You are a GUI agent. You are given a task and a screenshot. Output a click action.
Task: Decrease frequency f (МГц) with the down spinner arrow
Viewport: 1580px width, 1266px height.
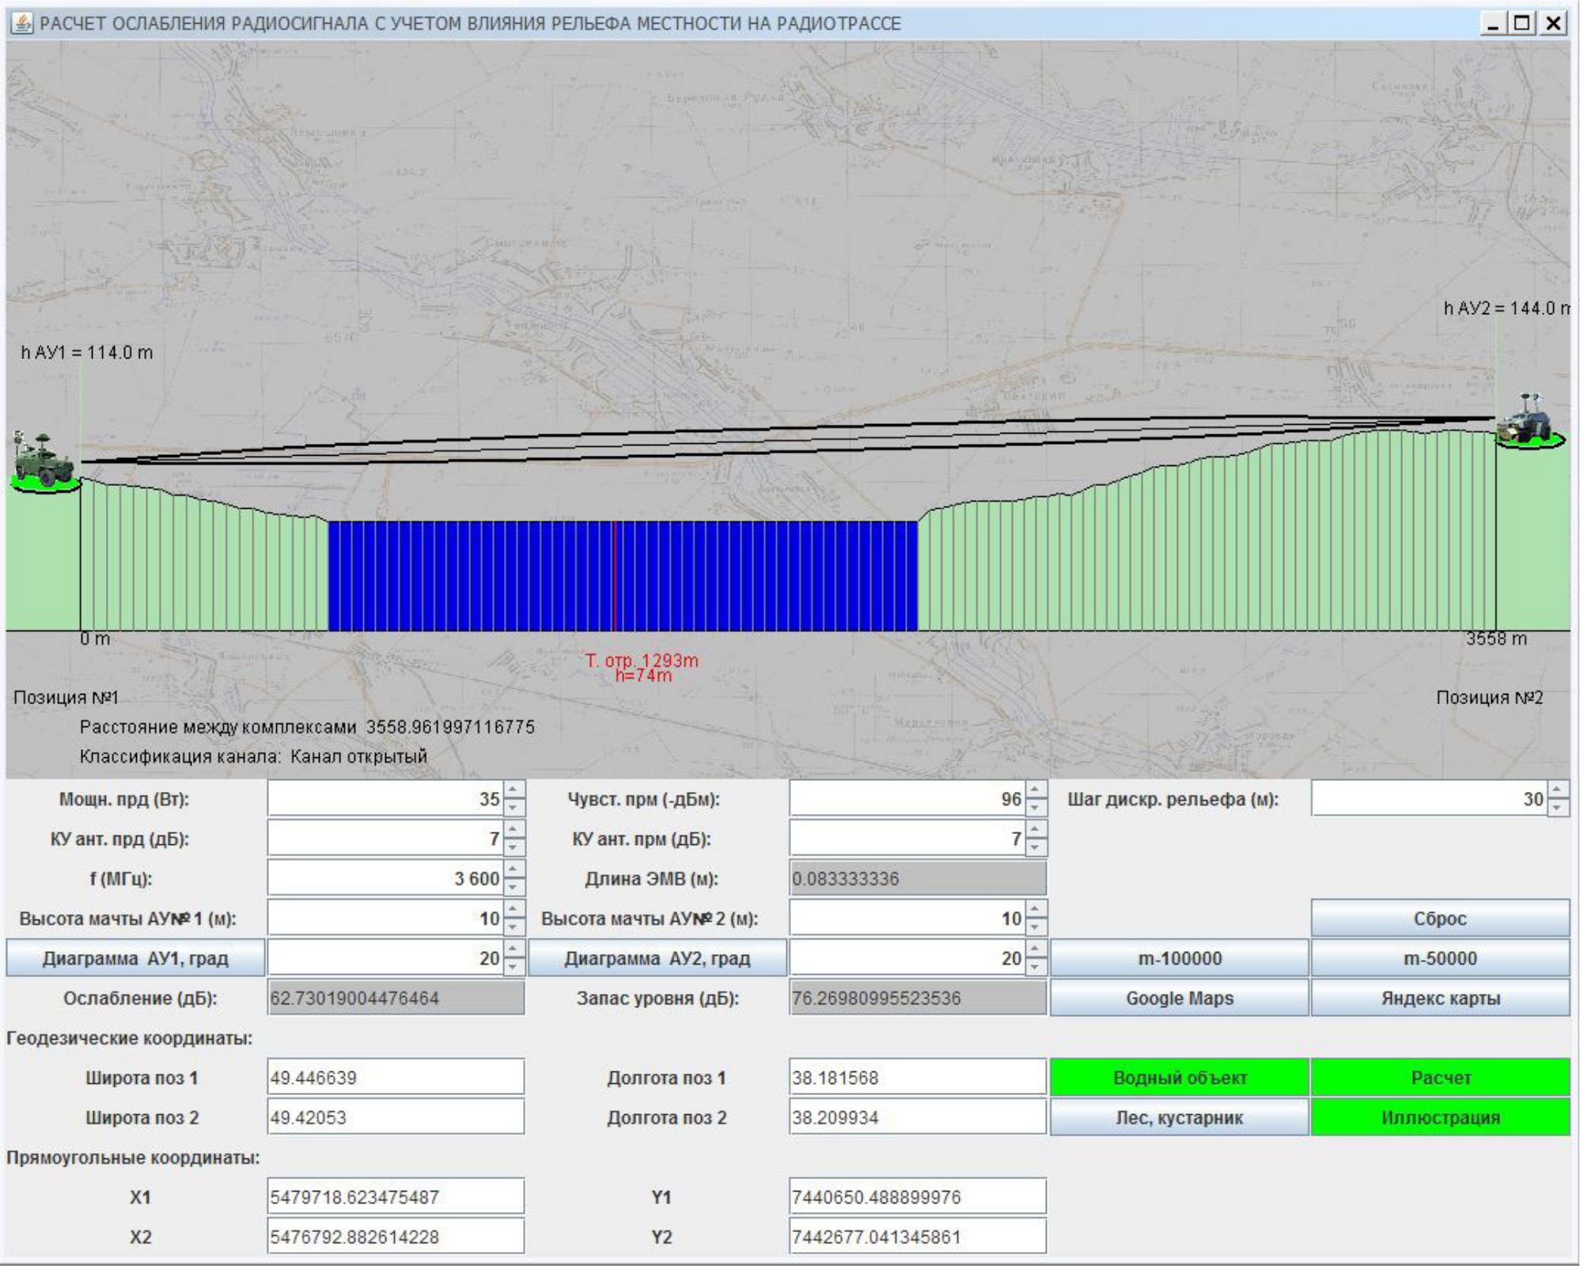[514, 888]
